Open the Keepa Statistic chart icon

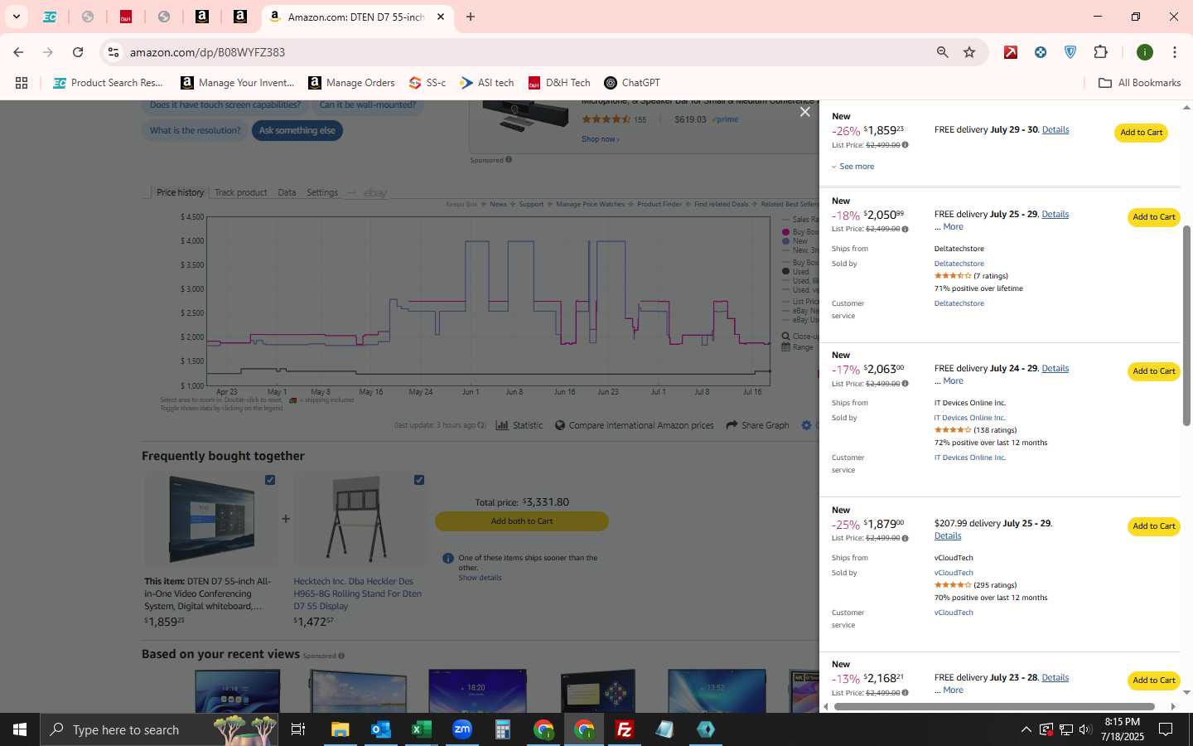[502, 425]
